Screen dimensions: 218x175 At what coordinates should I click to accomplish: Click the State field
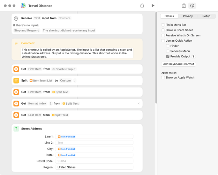[94, 155]
